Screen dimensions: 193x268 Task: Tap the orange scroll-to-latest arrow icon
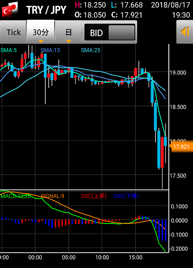click(x=185, y=31)
